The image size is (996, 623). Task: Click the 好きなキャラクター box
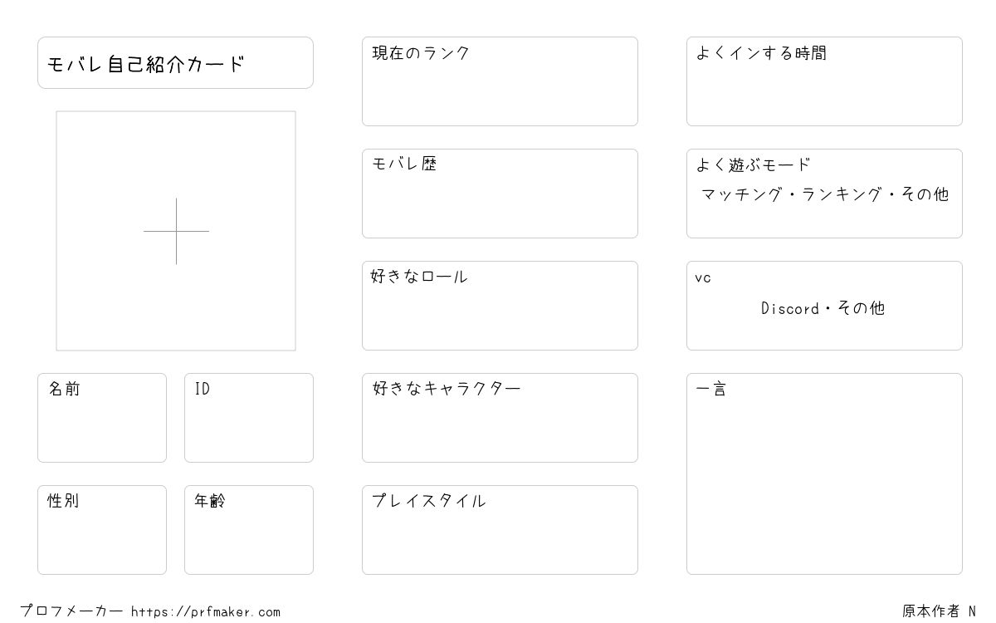[500, 418]
